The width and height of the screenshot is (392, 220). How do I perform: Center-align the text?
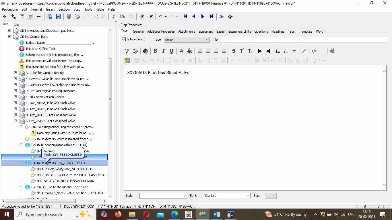click(x=207, y=51)
